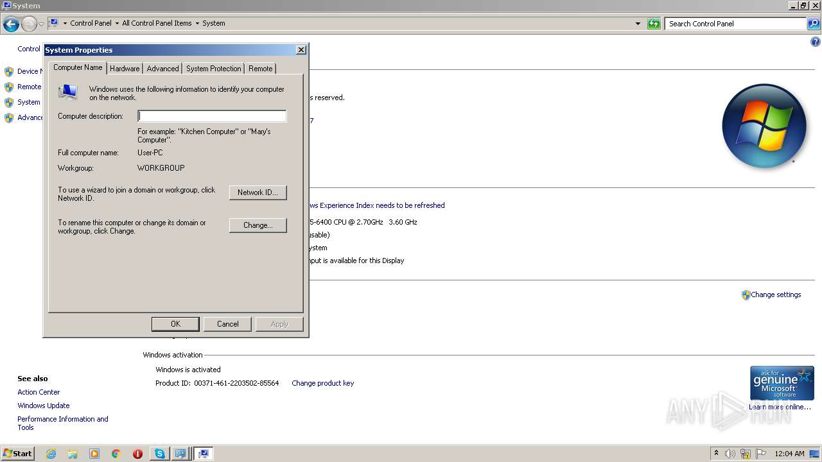Expand the Control Panel breadcrumb arrow
Image resolution: width=822 pixels, height=462 pixels.
point(117,23)
